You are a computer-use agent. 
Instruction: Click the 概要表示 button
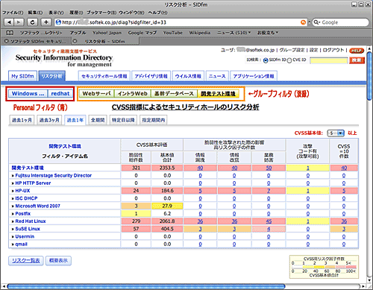[x=58, y=261]
